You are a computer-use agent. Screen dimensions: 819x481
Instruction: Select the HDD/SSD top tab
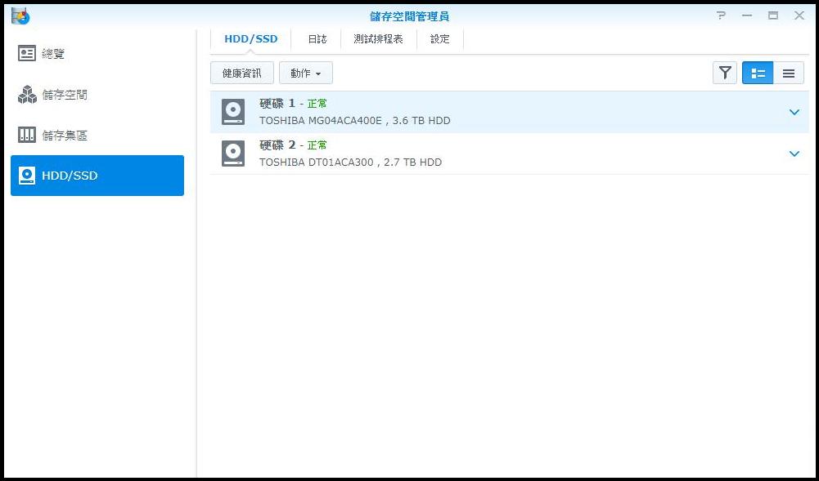[x=251, y=39]
